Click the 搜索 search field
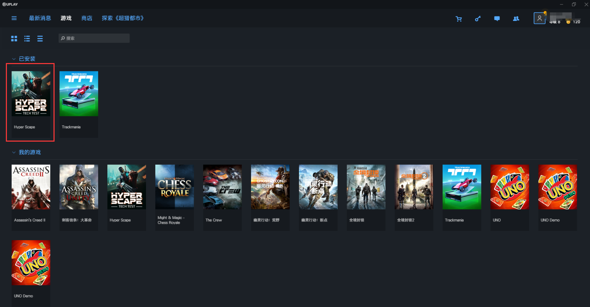590x307 pixels. click(x=94, y=38)
